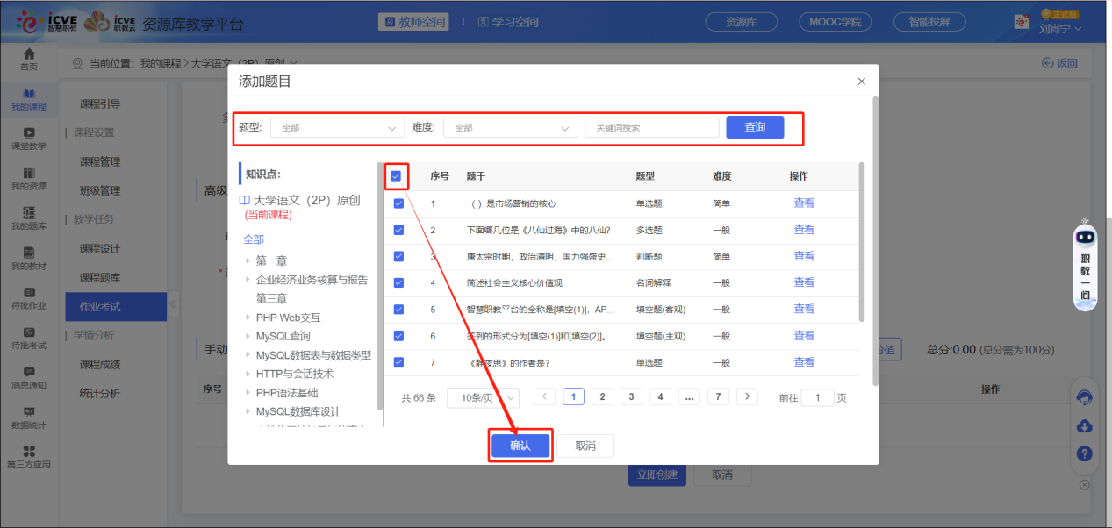The height and width of the screenshot is (528, 1112).
Task: Click 查看 link for question 1
Action: 803,203
